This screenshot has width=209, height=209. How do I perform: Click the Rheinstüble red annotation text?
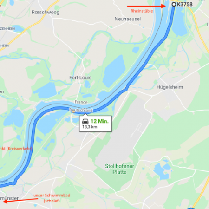142,11
